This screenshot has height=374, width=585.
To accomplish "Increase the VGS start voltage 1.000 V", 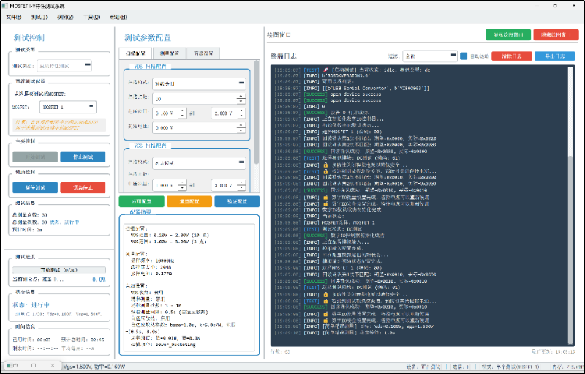I will [x=181, y=182].
